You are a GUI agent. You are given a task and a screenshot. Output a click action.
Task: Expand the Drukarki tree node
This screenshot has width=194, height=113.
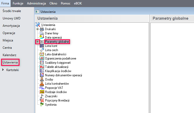37,29
